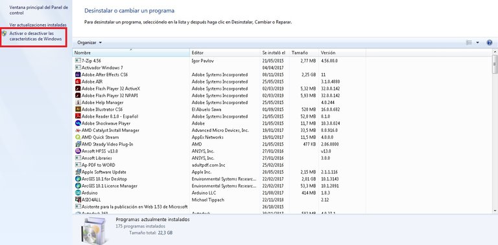The height and width of the screenshot is (245, 498).
Task: Click the 7-Zip 4.56 program icon
Action: click(x=78, y=61)
